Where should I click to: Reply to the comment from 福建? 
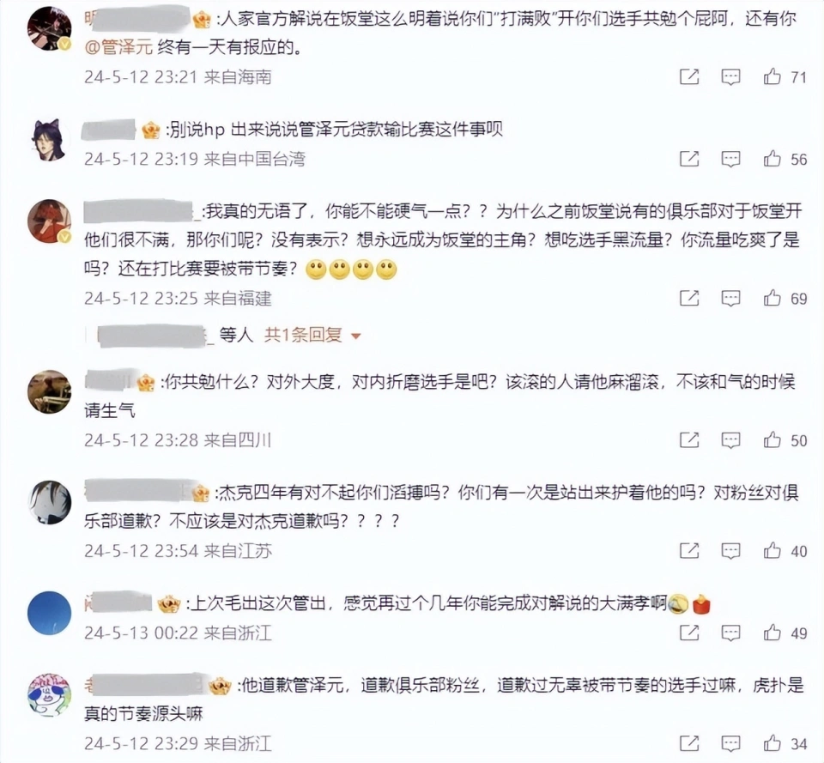(x=730, y=299)
